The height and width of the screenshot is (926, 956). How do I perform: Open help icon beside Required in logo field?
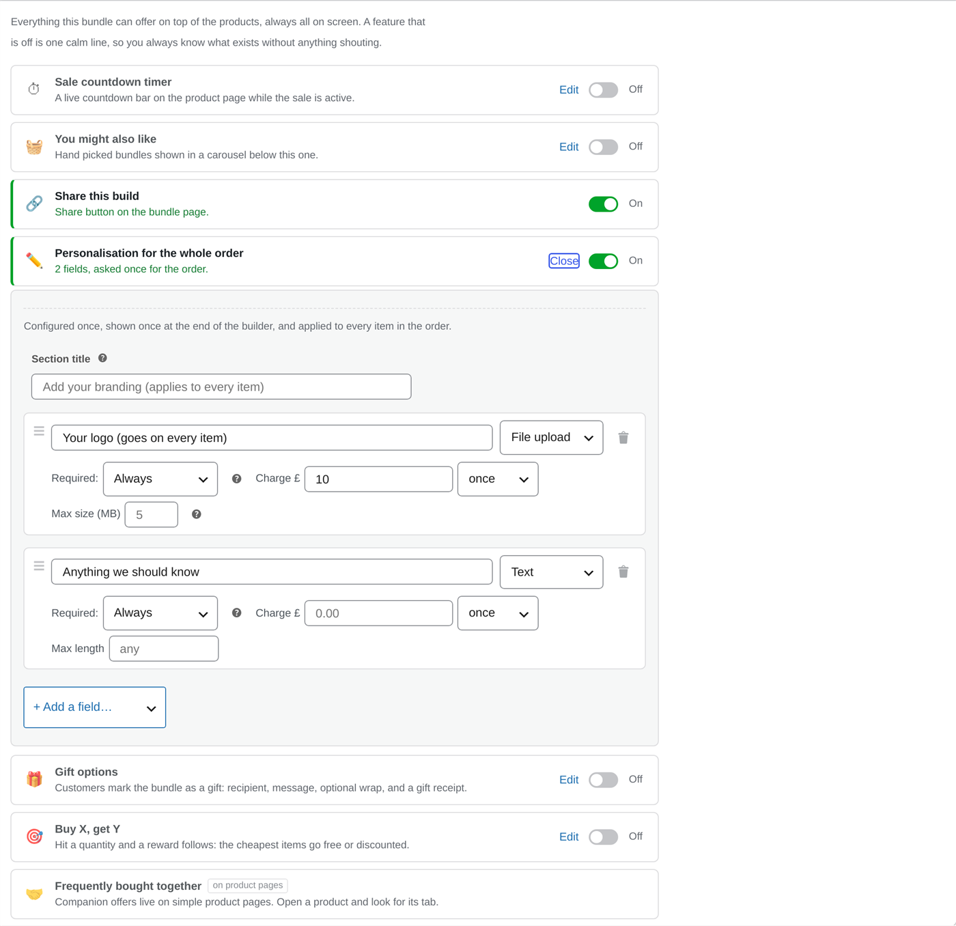236,479
